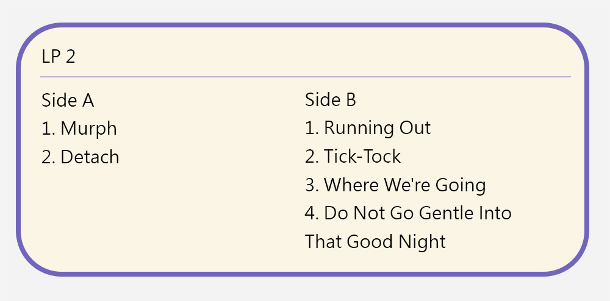Select the Running Out track

point(377,128)
